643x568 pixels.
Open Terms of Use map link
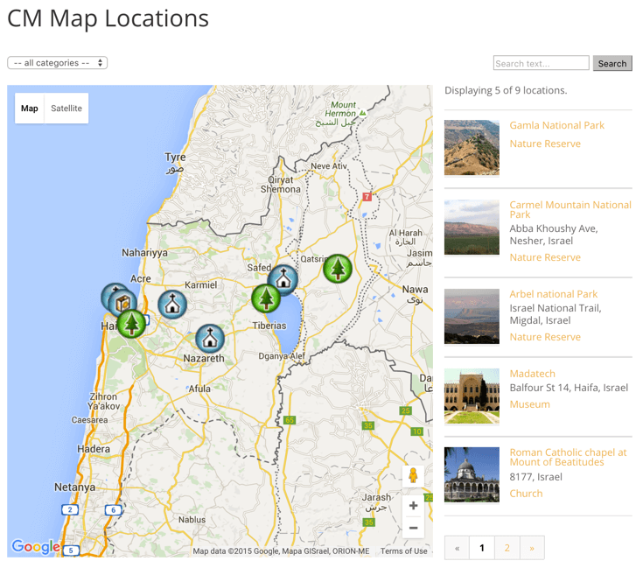tap(403, 551)
